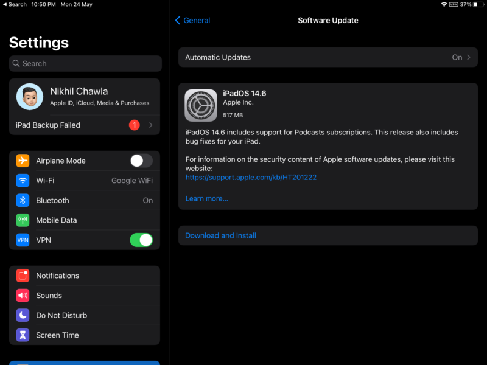Open Automatic Updates setting

tap(328, 57)
